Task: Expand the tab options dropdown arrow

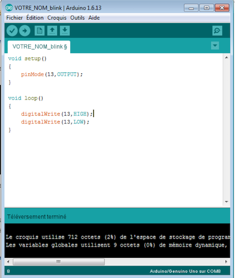Action: click(x=215, y=46)
